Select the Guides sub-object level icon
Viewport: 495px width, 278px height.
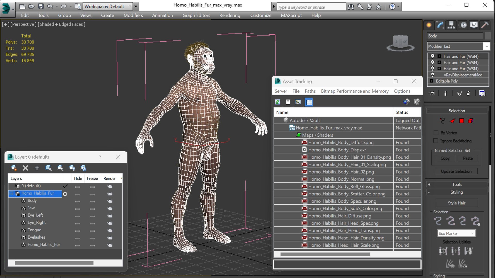[443, 121]
